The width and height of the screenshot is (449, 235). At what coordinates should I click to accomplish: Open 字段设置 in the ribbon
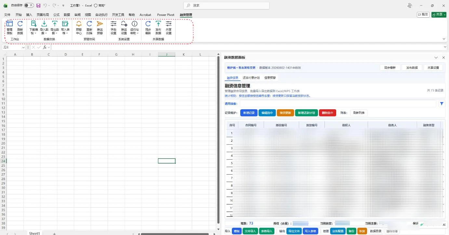tap(113, 28)
